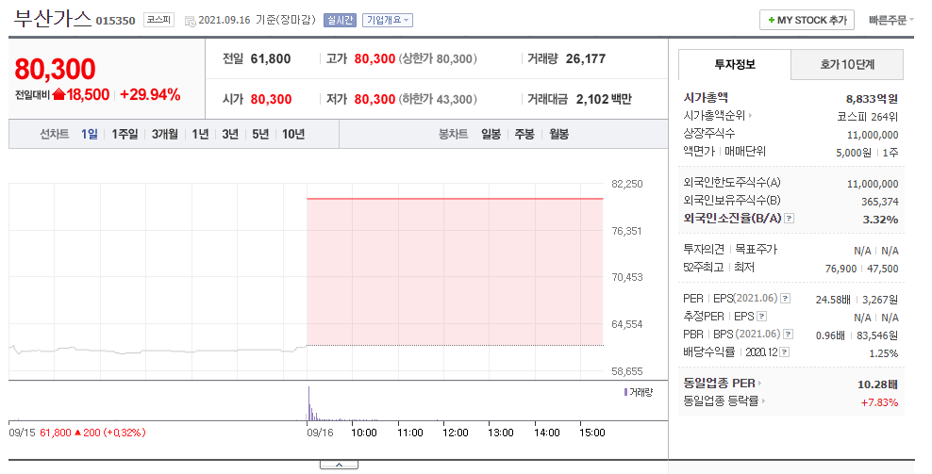Open help icon beside 추정PER EPS
Screen dimensions: 932x474
coord(762,317)
